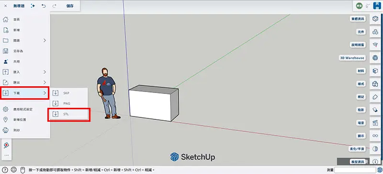
Task: Click the 儲存 save button
Action: (x=70, y=6)
